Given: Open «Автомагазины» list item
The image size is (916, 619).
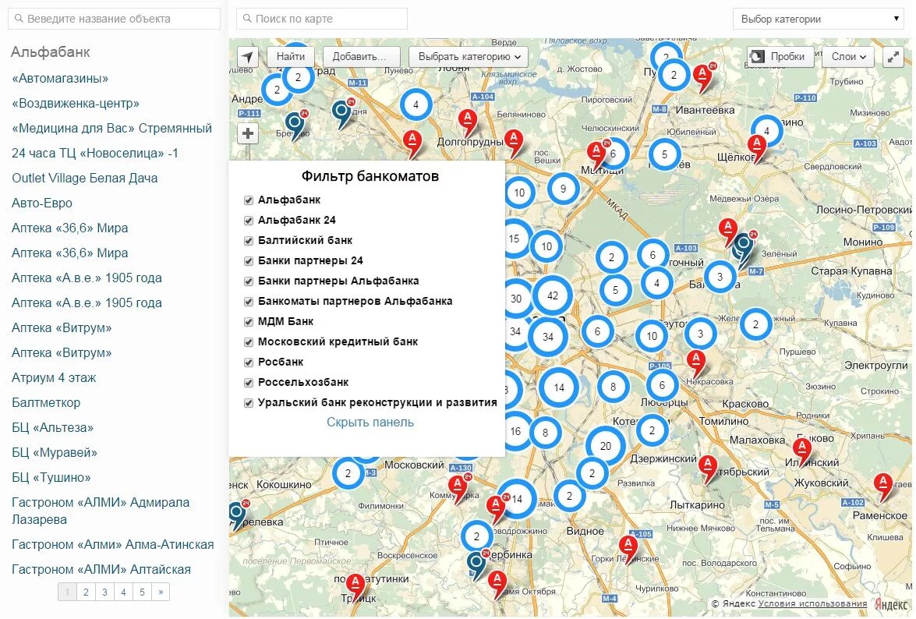Looking at the screenshot, I should (x=60, y=78).
